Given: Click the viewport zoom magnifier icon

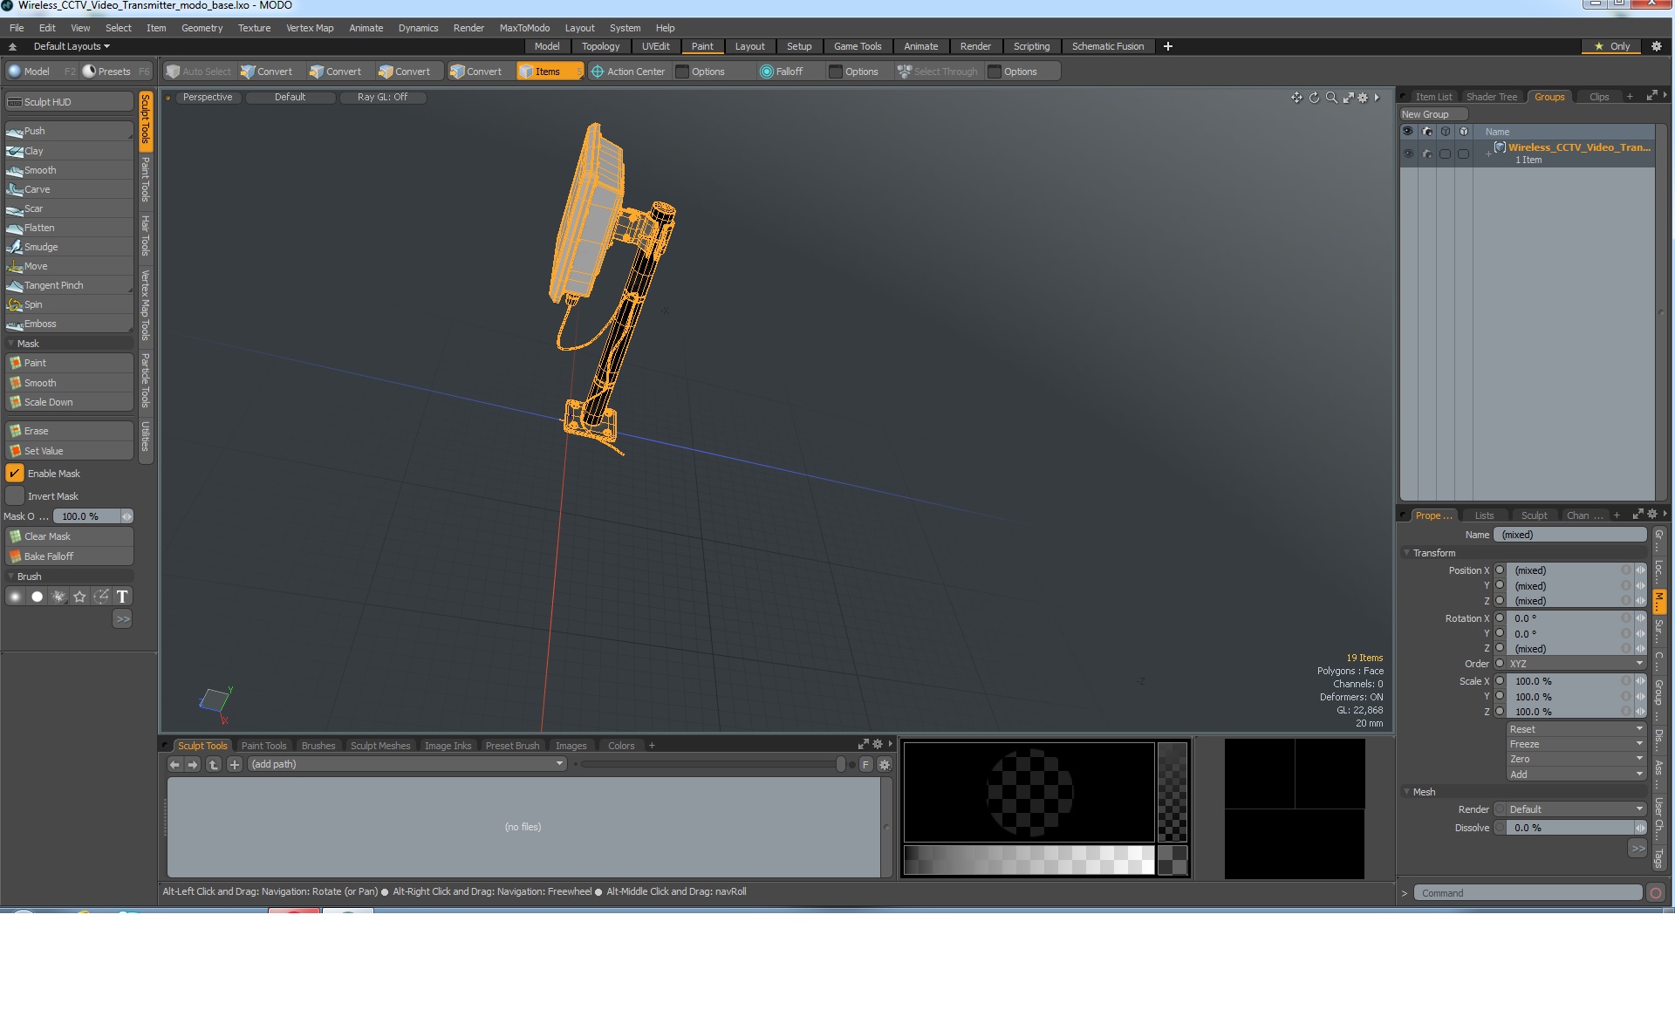Looking at the screenshot, I should tap(1331, 98).
